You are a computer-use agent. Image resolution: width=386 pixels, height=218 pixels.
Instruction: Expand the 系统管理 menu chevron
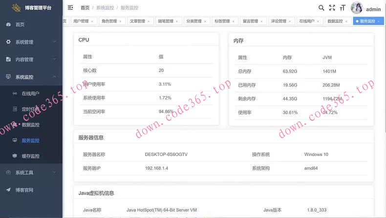click(x=54, y=42)
